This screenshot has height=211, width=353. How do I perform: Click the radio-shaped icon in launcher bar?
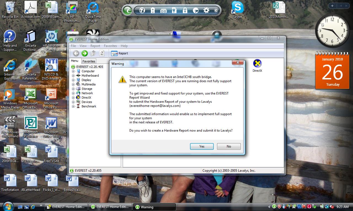click(163, 11)
